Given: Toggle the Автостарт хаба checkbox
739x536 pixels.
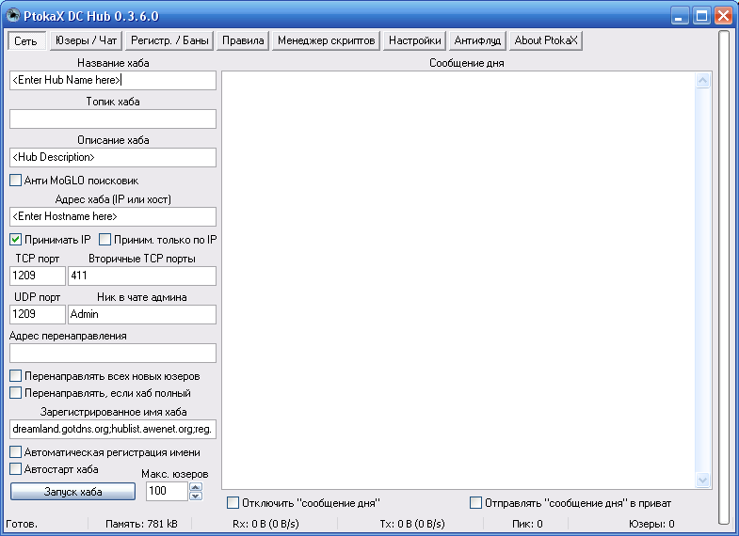Looking at the screenshot, I should [x=16, y=469].
